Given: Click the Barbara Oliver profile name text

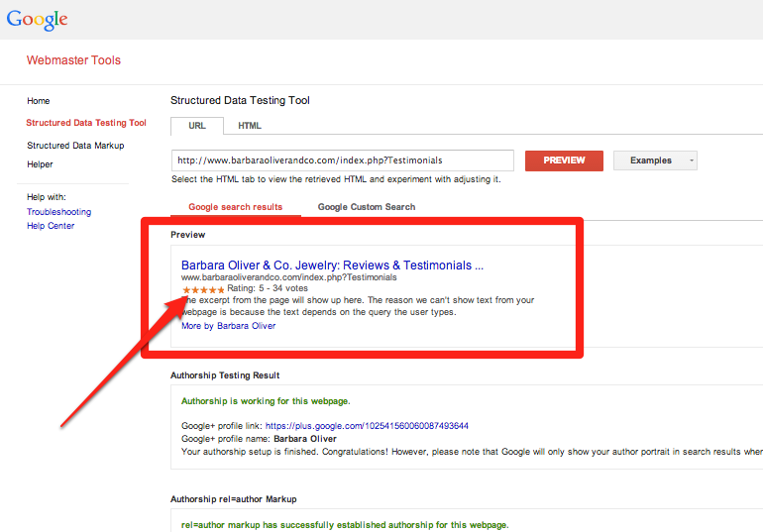Looking at the screenshot, I should 305,439.
